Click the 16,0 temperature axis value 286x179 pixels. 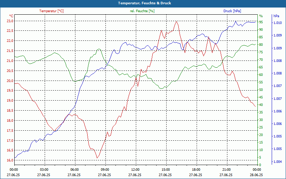click(10, 160)
